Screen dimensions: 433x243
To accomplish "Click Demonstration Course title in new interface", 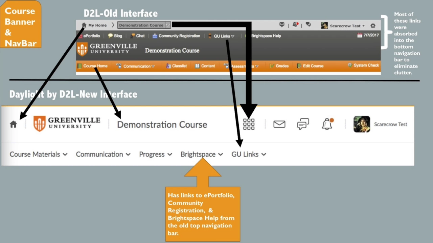I will click(x=162, y=125).
